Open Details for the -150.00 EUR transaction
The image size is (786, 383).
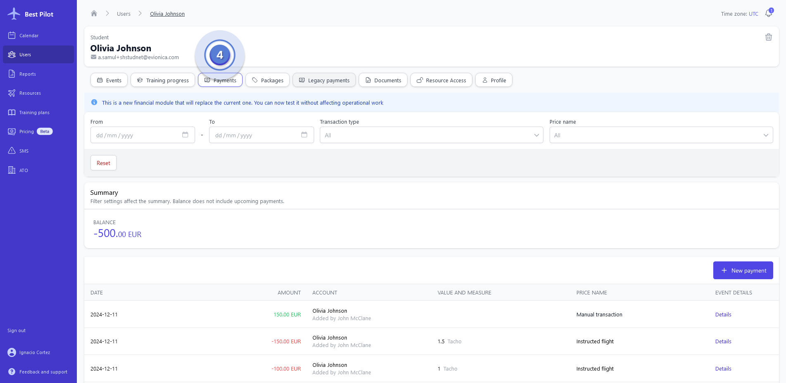723,341
